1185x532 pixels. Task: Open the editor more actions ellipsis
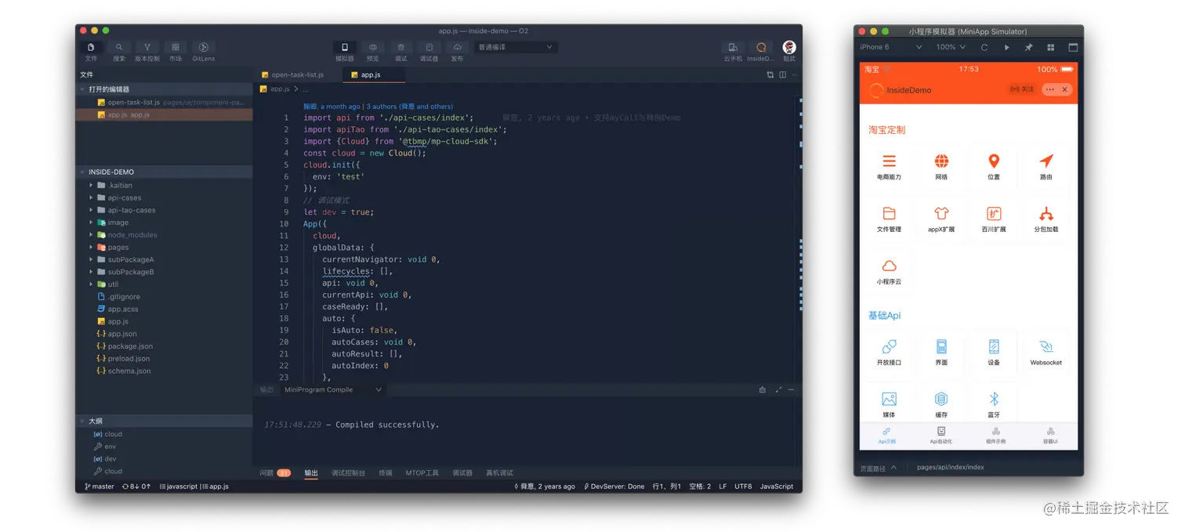794,74
